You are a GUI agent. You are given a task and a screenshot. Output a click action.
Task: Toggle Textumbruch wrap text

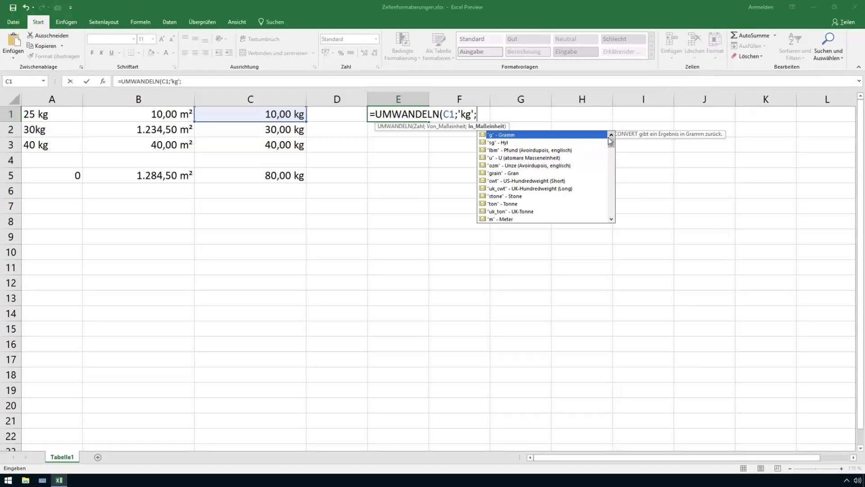[x=260, y=39]
